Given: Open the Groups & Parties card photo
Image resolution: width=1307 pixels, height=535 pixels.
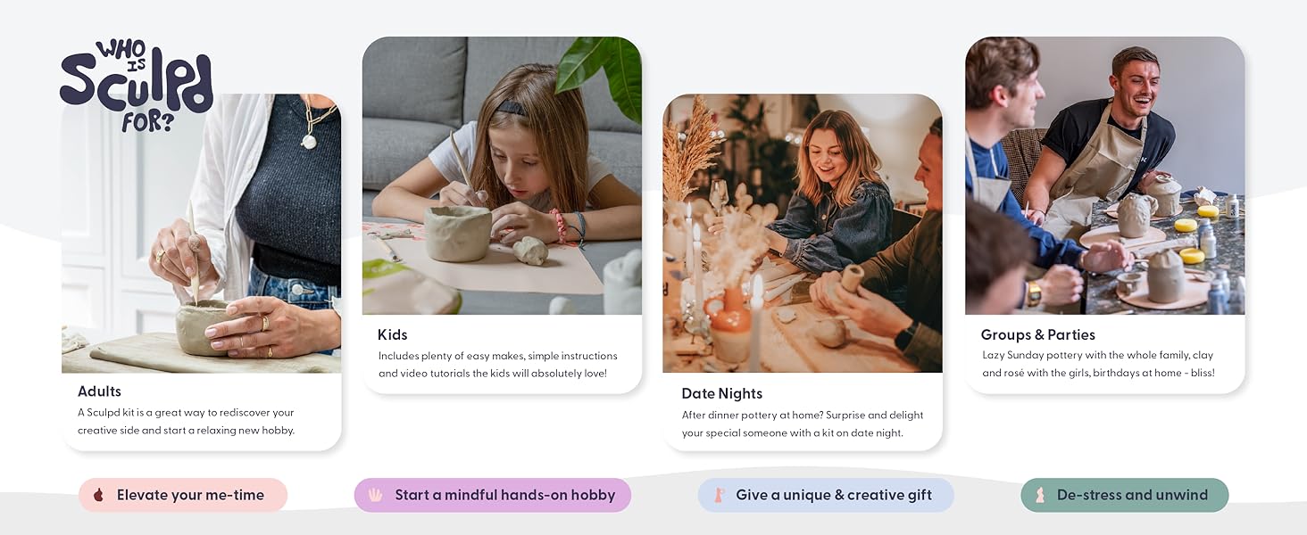Looking at the screenshot, I should pos(1105,176).
